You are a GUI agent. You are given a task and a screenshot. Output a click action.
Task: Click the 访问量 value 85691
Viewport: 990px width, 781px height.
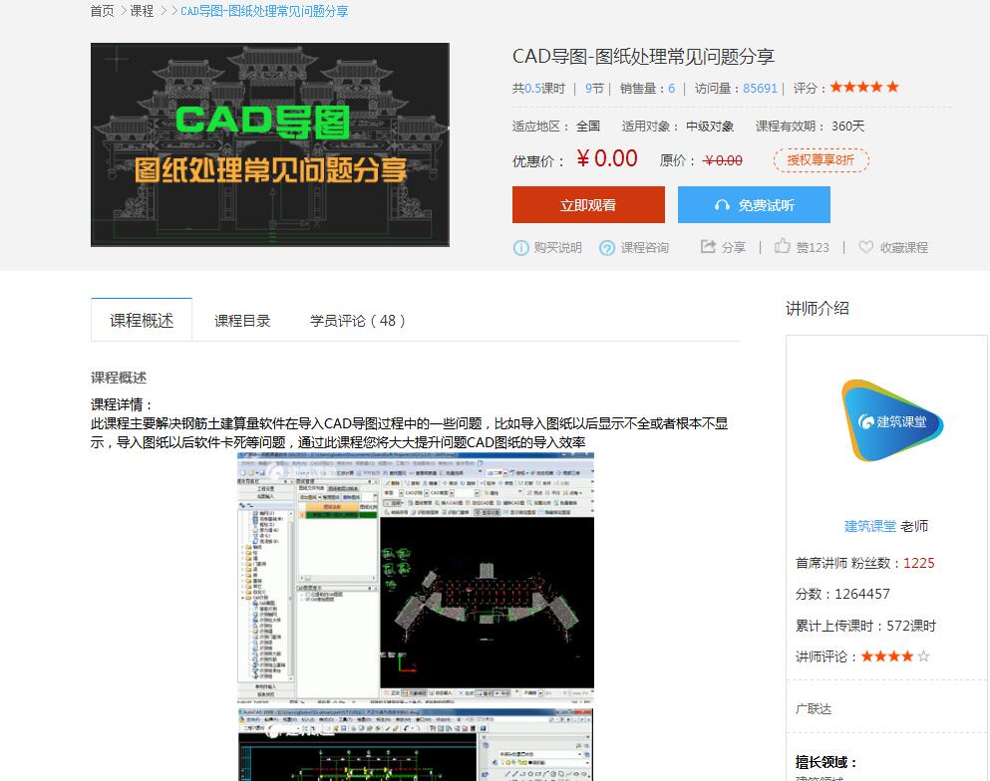tap(760, 89)
